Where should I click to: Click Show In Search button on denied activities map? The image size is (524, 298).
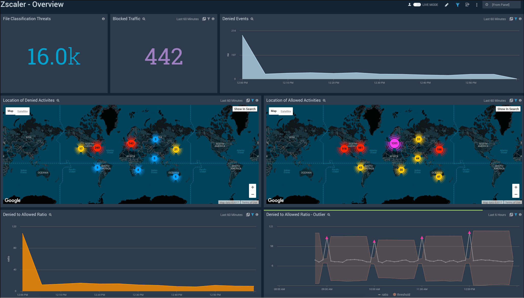coord(245,109)
